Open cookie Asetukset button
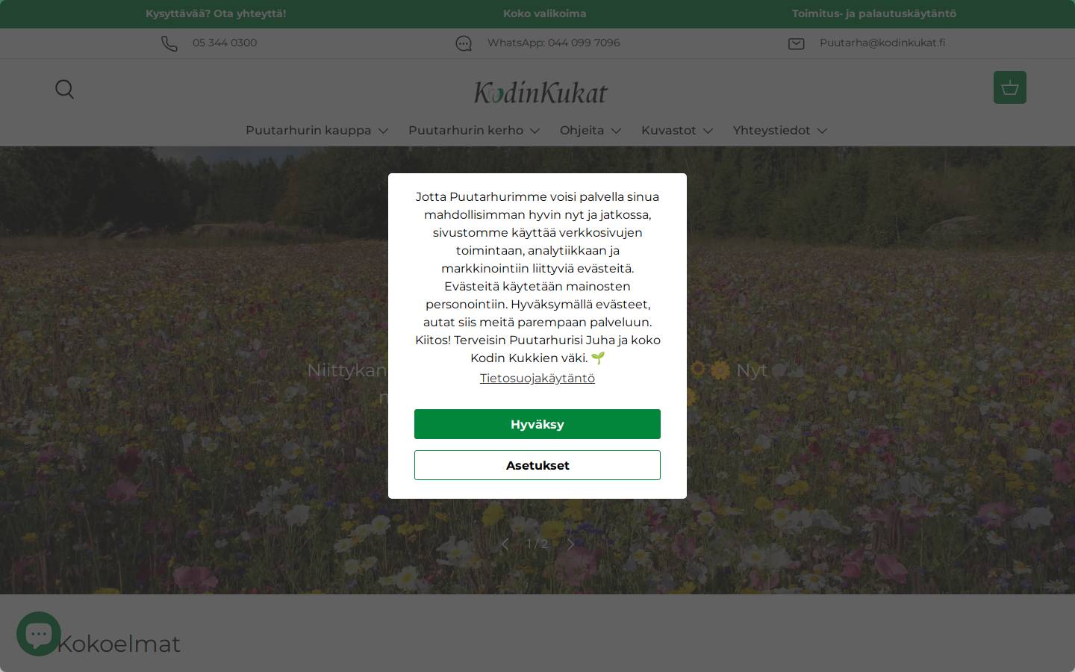Image resolution: width=1075 pixels, height=672 pixels. click(x=537, y=465)
